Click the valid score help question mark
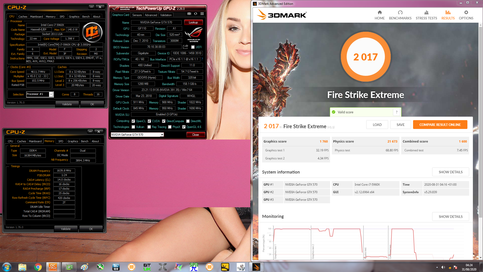Viewport: 483px width, 272px height. pyautogui.click(x=397, y=112)
